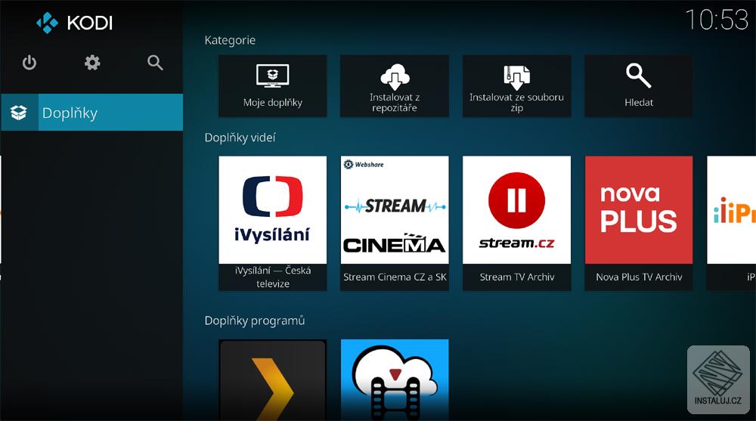Open the Hledat category tile
This screenshot has width=756, height=421.
point(638,86)
